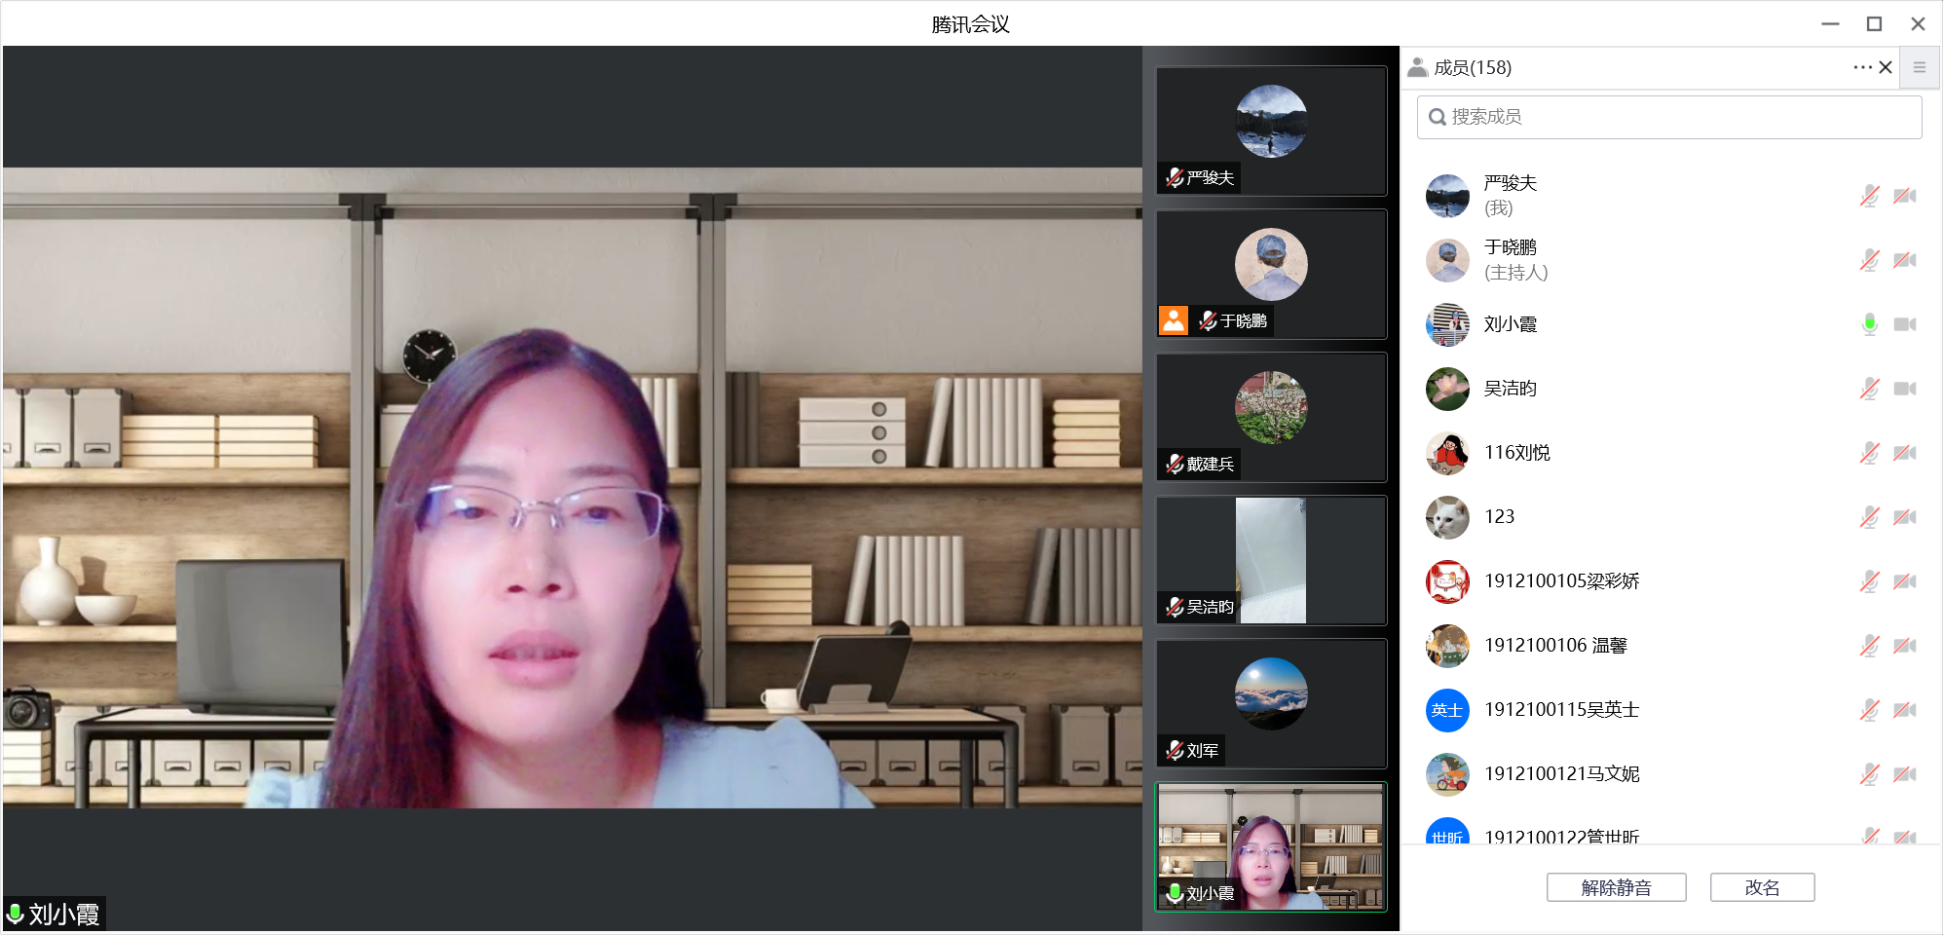Viewport: 1943px width, 935px height.
Task: Click the microphone icon beside 刘小霞
Action: pyautogui.click(x=1869, y=324)
